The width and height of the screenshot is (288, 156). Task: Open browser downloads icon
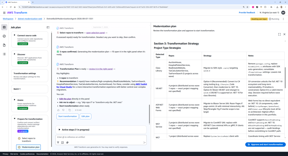pos(277,7)
